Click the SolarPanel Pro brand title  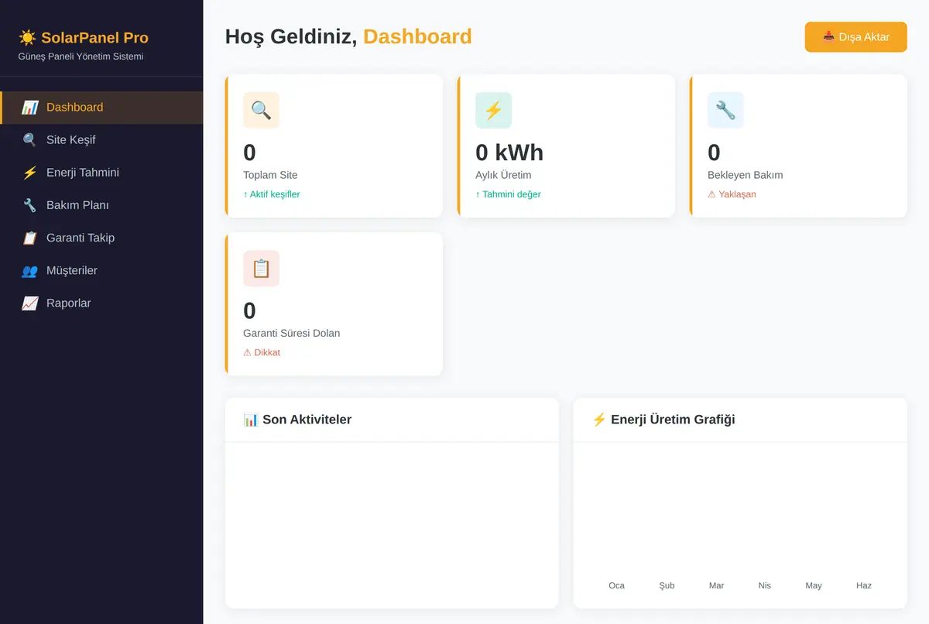94,38
